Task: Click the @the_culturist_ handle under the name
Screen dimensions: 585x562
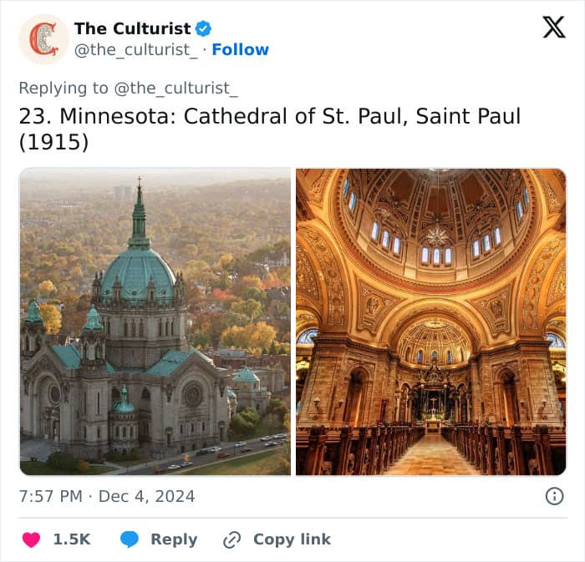Action: click(137, 50)
